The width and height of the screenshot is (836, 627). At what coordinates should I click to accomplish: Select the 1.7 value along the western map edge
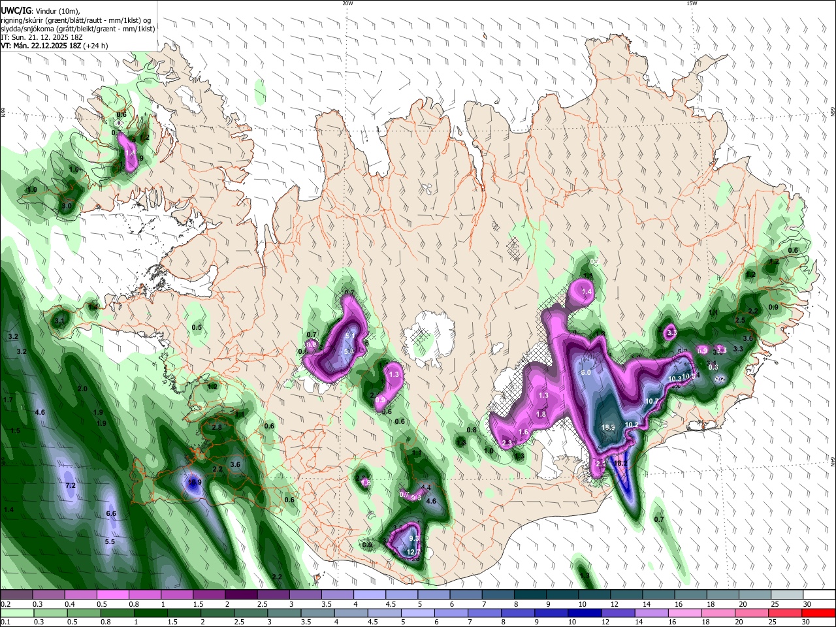8,399
